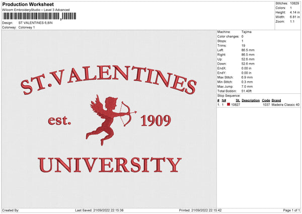
Task: Click the 'EndX:' label
Action: click(x=221, y=68)
